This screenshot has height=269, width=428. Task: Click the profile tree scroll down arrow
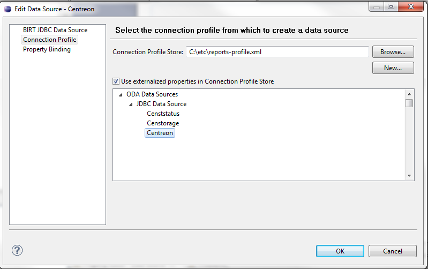(409, 176)
